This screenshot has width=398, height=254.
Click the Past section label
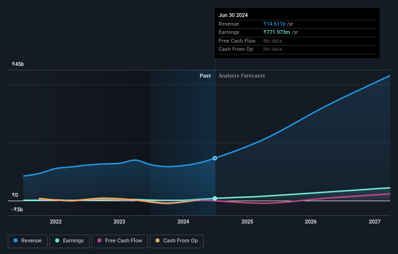pos(205,76)
